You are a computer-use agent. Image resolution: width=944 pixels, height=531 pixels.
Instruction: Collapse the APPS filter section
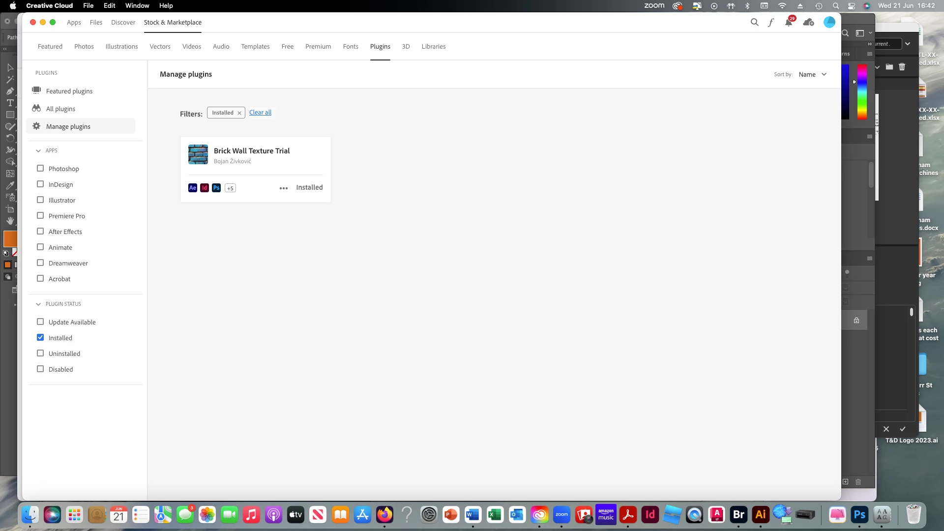[38, 151]
